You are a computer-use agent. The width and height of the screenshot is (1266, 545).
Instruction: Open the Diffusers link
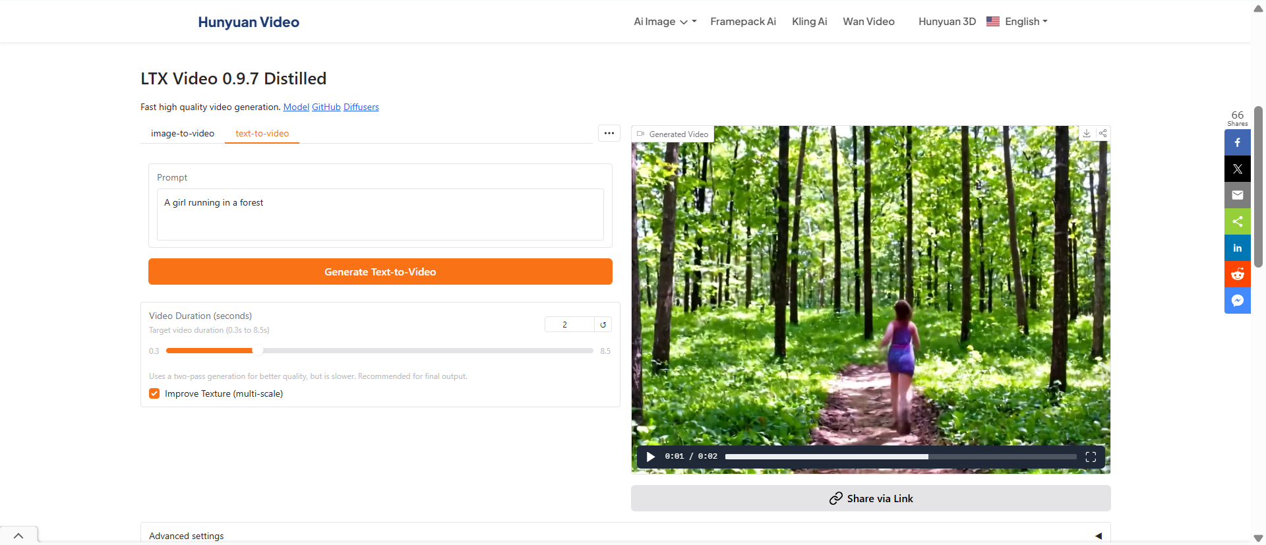[x=361, y=107]
